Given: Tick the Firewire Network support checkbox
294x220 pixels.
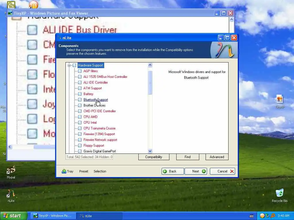Looking at the screenshot, I should 80,140.
